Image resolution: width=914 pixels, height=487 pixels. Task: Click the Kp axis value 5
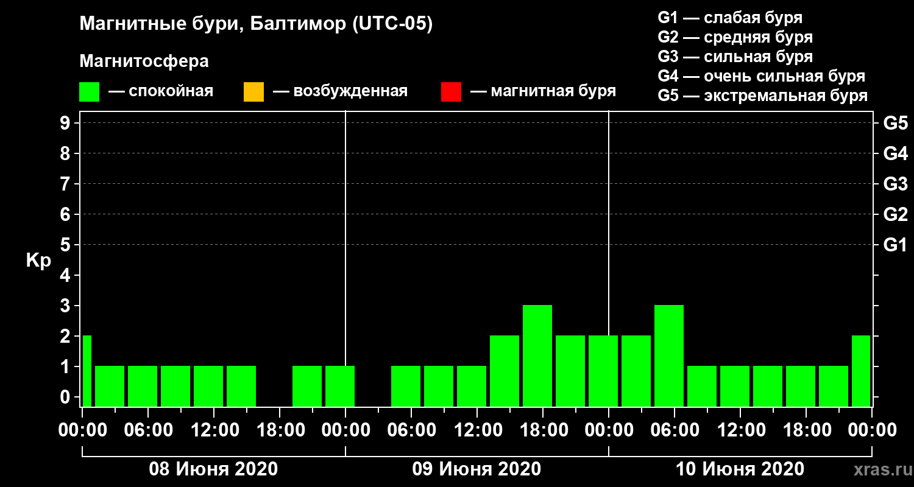point(66,245)
